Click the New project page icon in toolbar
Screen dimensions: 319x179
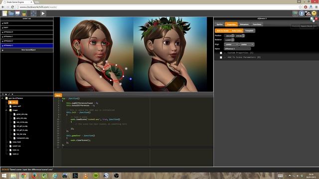pos(4,13)
